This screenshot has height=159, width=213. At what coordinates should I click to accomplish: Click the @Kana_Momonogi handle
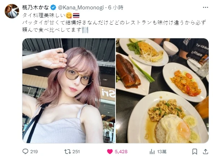click(x=81, y=8)
